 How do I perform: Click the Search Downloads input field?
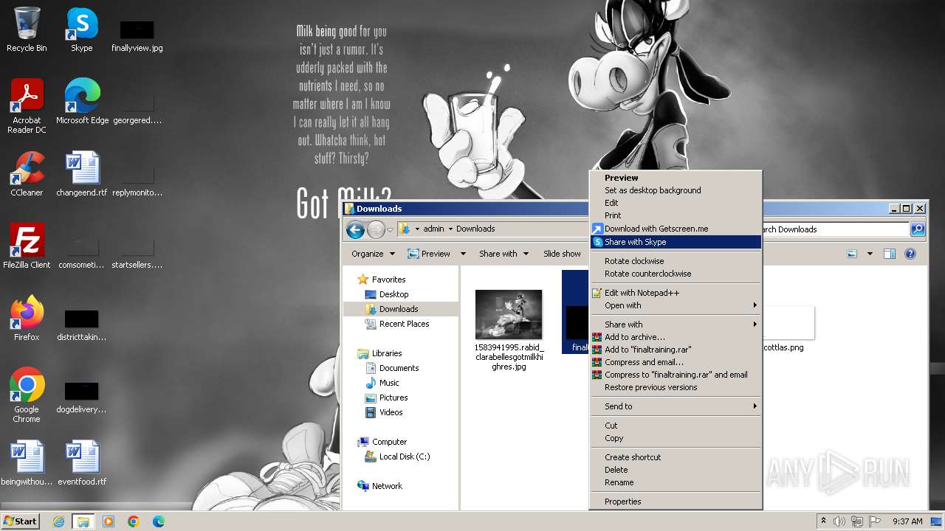click(x=835, y=229)
